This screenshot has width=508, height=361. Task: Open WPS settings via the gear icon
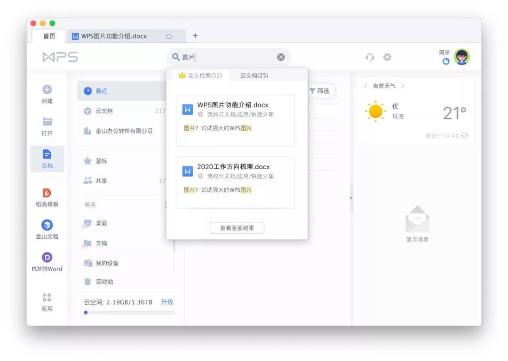point(387,57)
